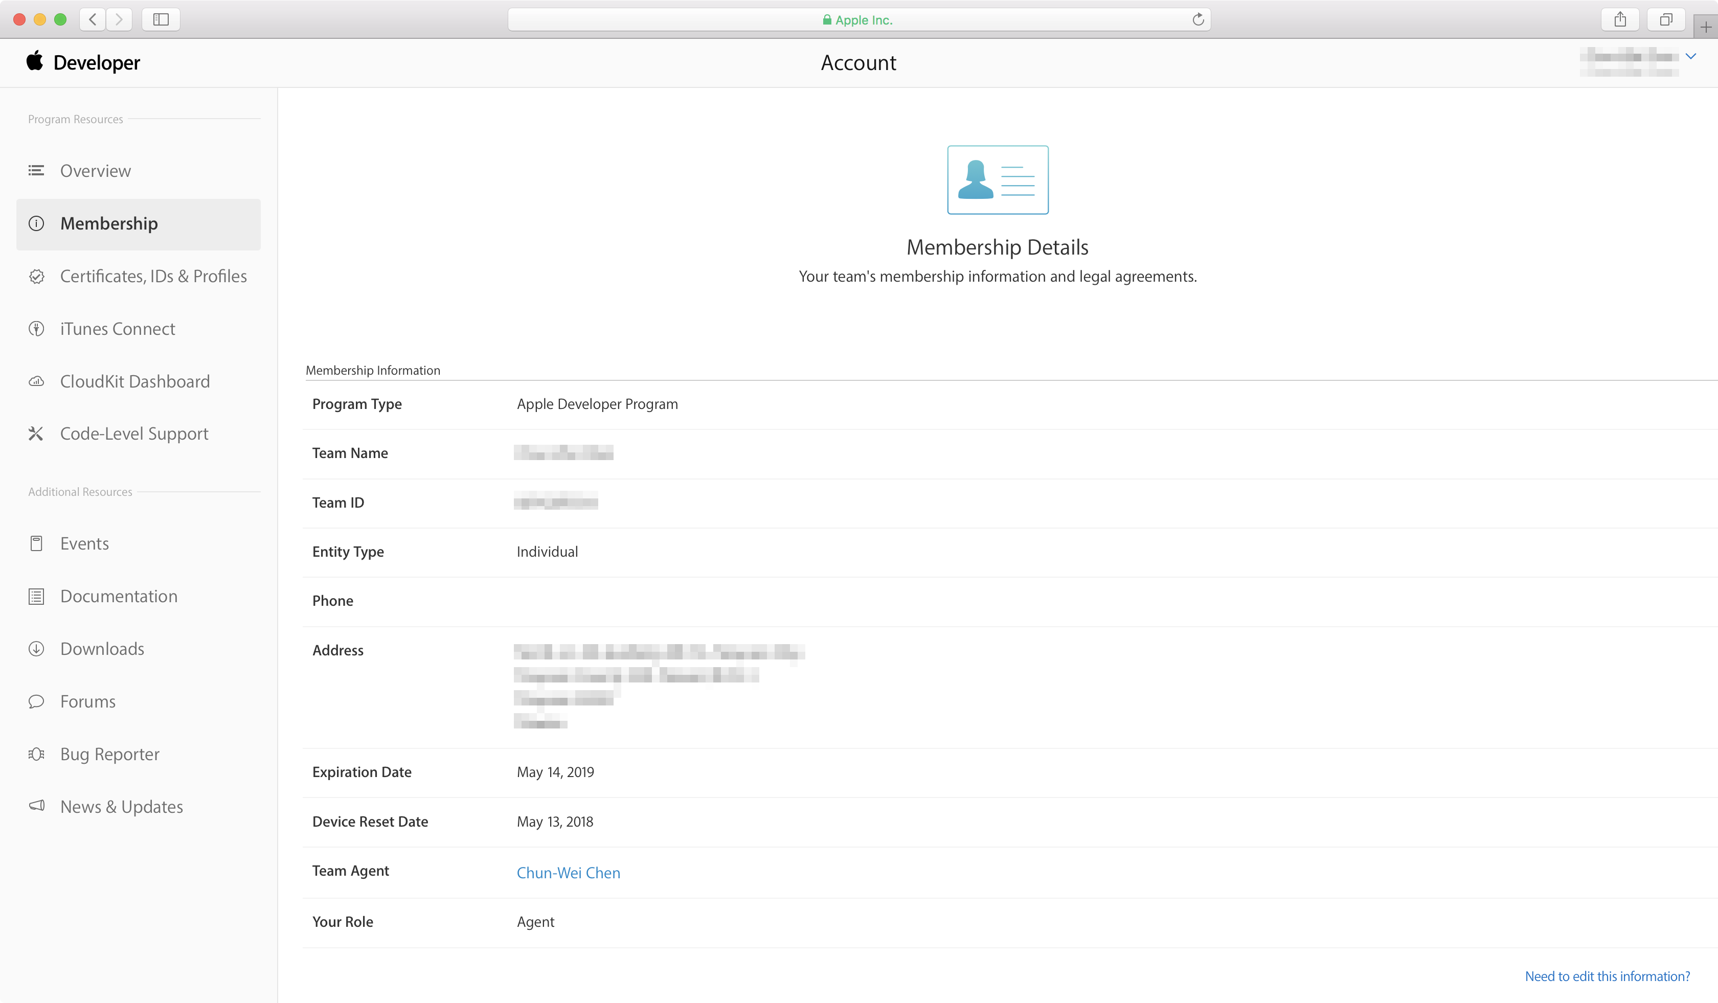Open the Documentation sidebar item
Screen dimensions: 1718x1003
(x=119, y=596)
